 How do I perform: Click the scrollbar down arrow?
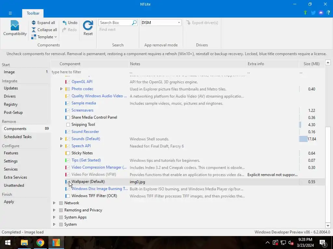pos(328,226)
